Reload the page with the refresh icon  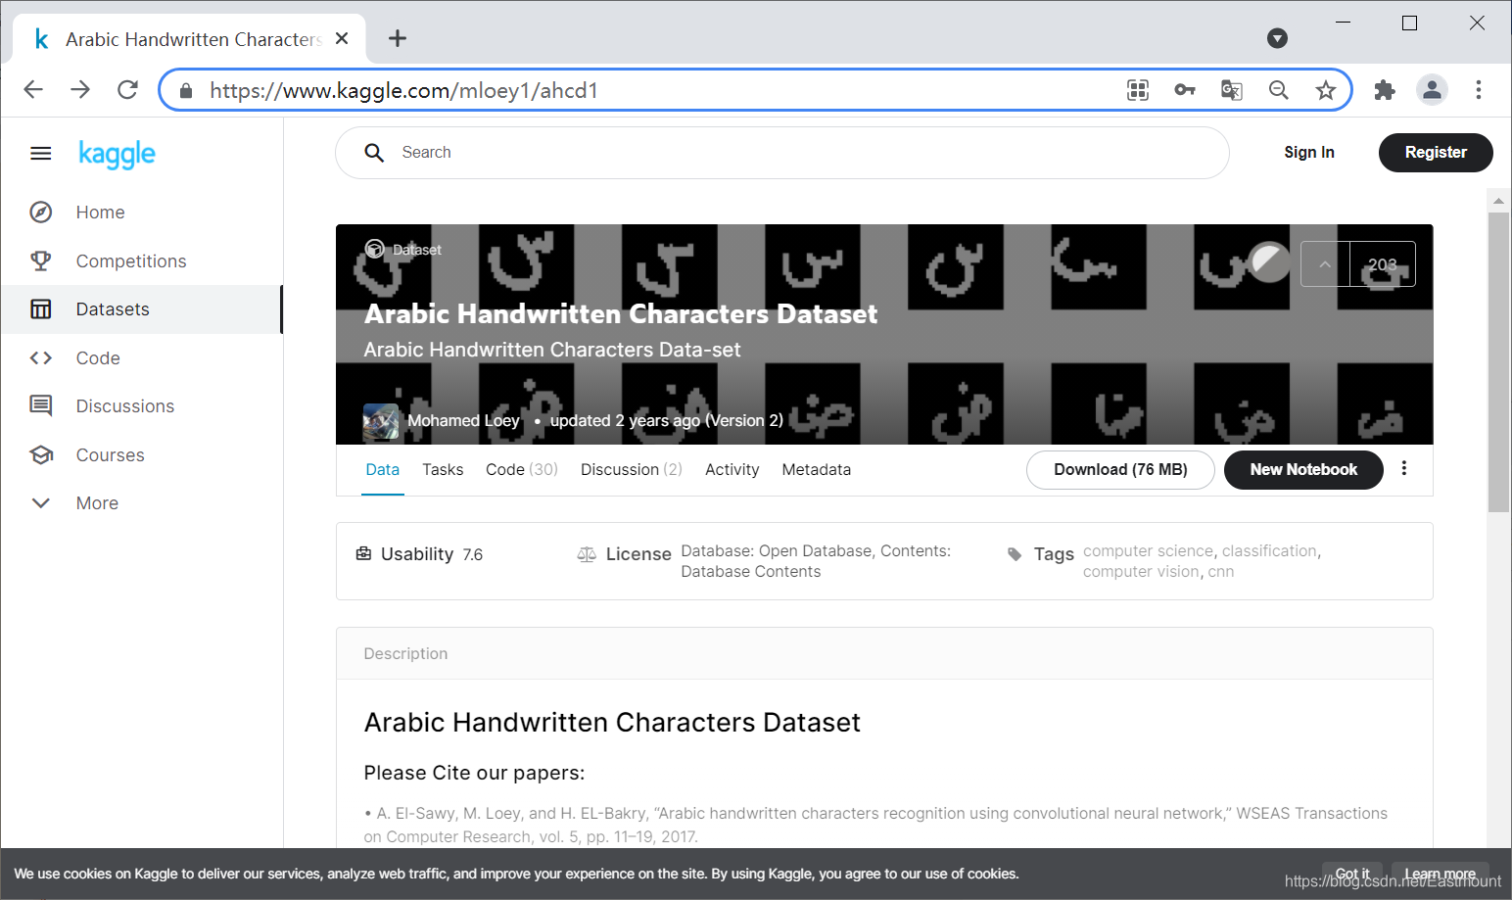click(127, 90)
